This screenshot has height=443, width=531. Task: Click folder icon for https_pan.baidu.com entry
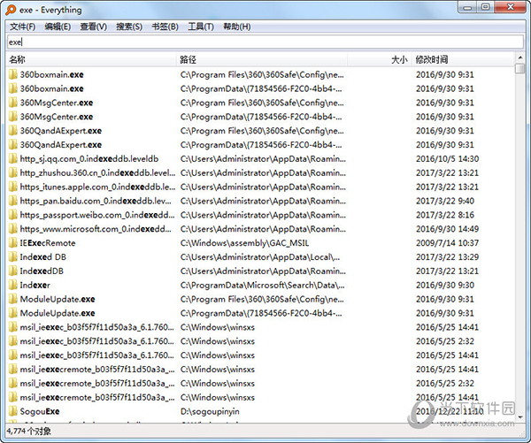(x=12, y=201)
